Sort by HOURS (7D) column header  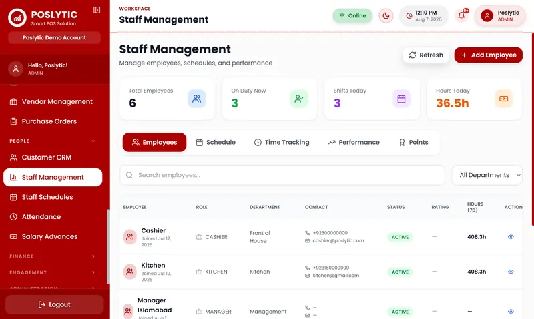[475, 207]
